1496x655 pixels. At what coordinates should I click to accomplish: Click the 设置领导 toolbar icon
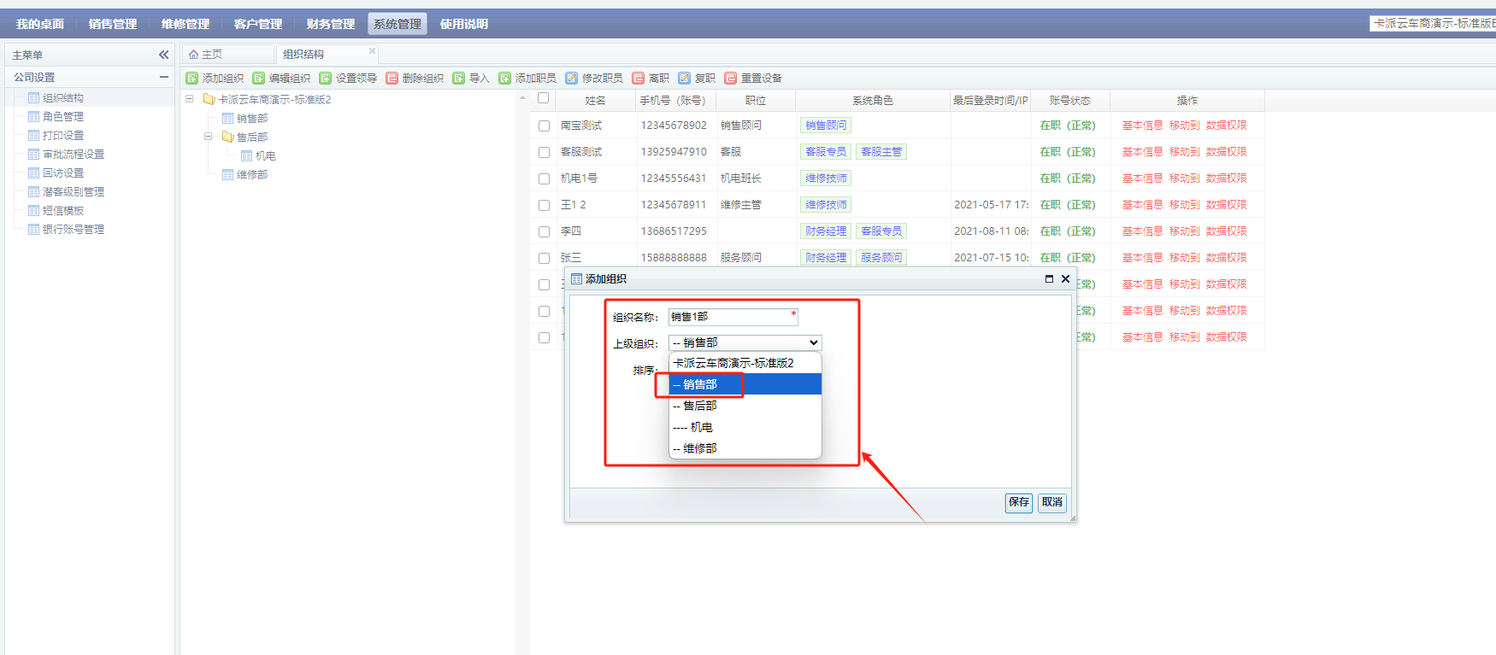tap(326, 79)
